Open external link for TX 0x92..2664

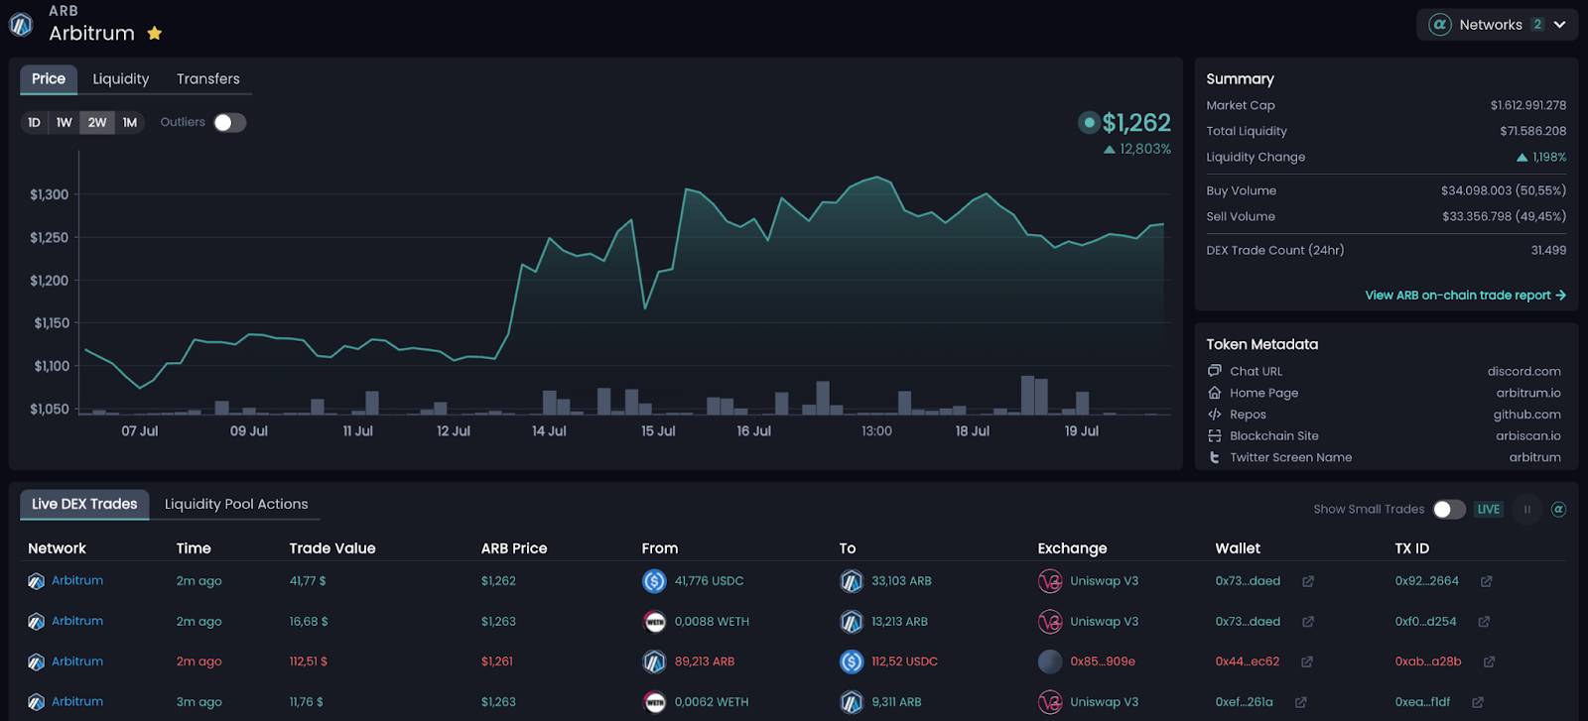click(x=1486, y=581)
